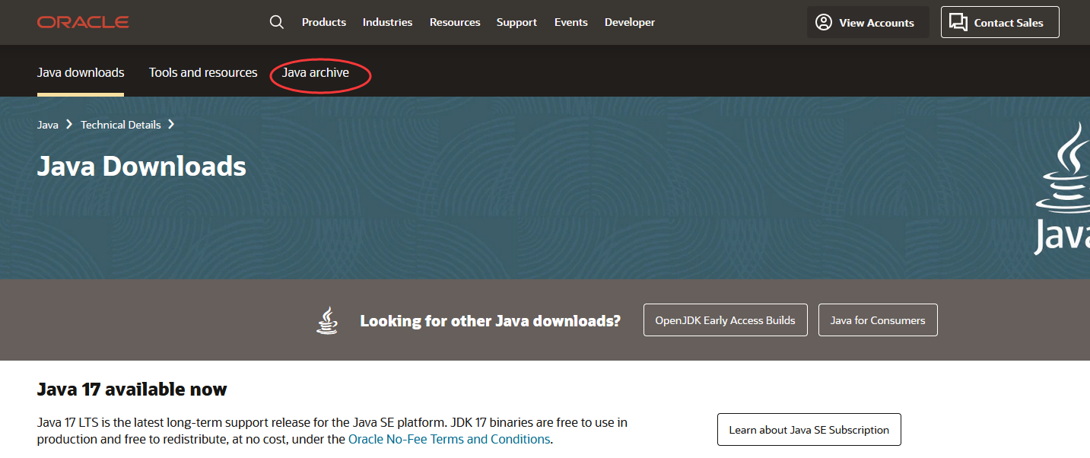This screenshot has height=458, width=1090.
Task: Click the Java cup icon beside 'Looking for other Java downloads?'
Action: 327,320
